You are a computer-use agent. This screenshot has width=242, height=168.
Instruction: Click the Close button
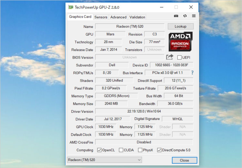coord(185,160)
